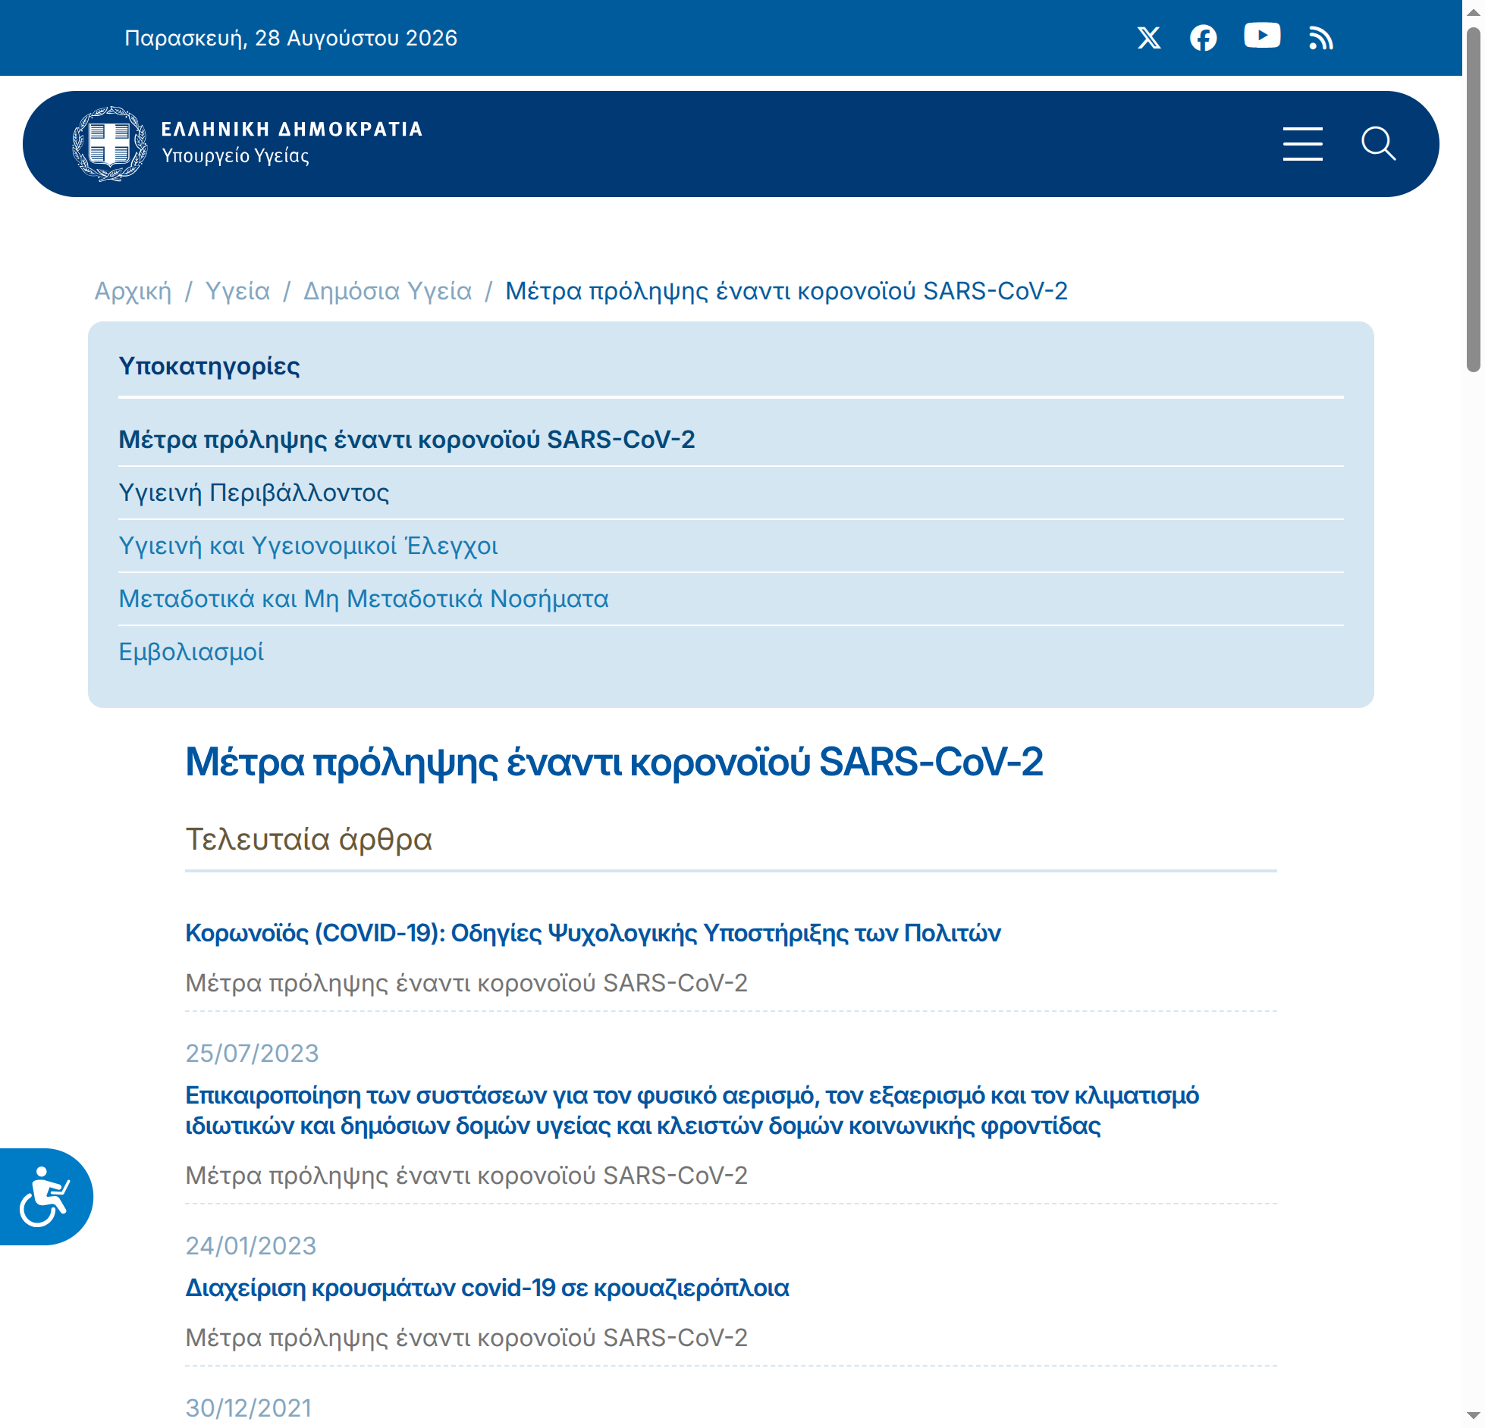This screenshot has width=1485, height=1428.
Task: Click the Υποκατηγορίες heading
Action: tap(209, 366)
